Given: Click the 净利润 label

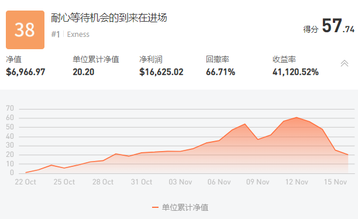Looking at the screenshot, I should click(x=151, y=60).
